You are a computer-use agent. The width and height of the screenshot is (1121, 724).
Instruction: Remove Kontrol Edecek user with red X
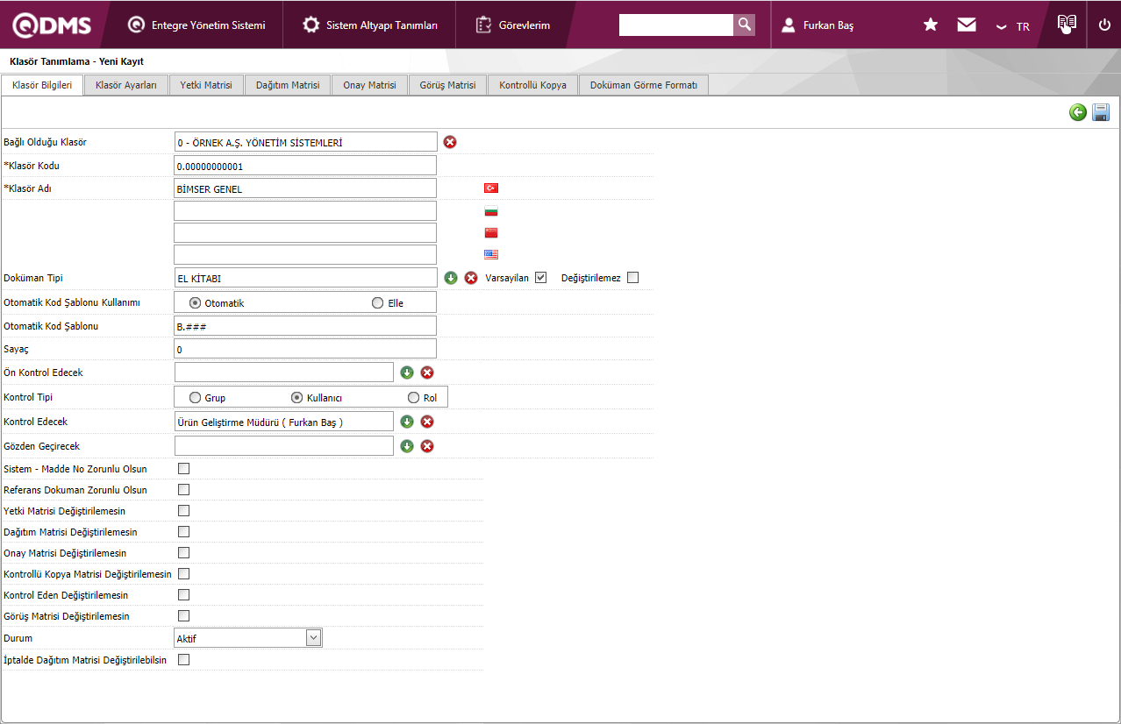427,422
